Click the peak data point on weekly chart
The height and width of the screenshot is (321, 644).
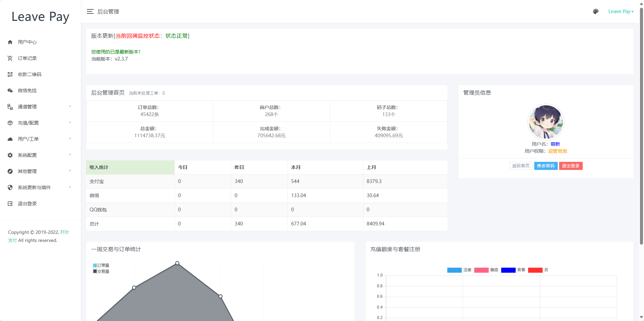(x=177, y=263)
